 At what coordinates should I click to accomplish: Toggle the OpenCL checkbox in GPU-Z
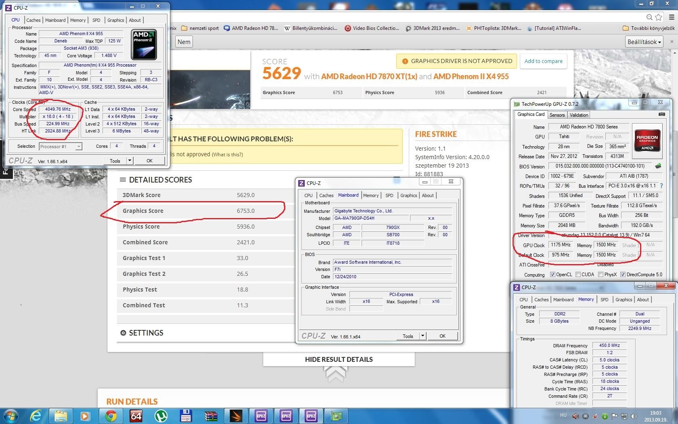click(x=553, y=275)
